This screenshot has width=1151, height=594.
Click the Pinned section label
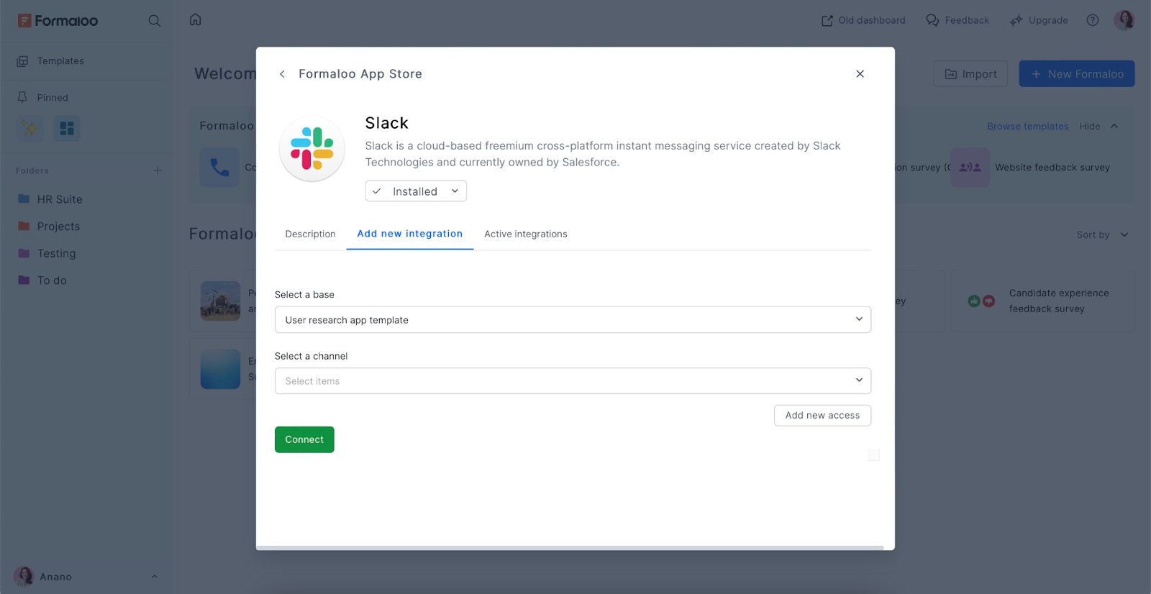53,98
